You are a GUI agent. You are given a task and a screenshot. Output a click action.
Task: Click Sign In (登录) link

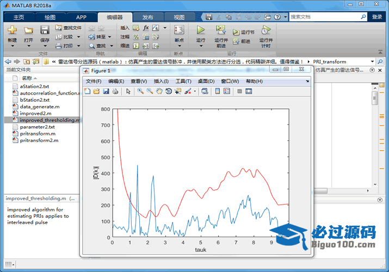377,17
